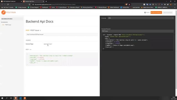Screen dimensions: 177x100
Task: Click the Windows Start button
Action: pos(2,98)
